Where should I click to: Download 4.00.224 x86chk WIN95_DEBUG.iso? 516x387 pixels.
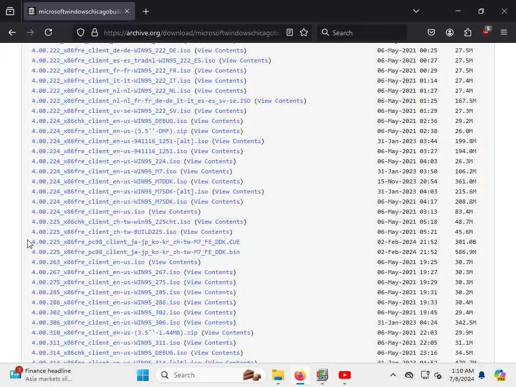tap(109, 121)
